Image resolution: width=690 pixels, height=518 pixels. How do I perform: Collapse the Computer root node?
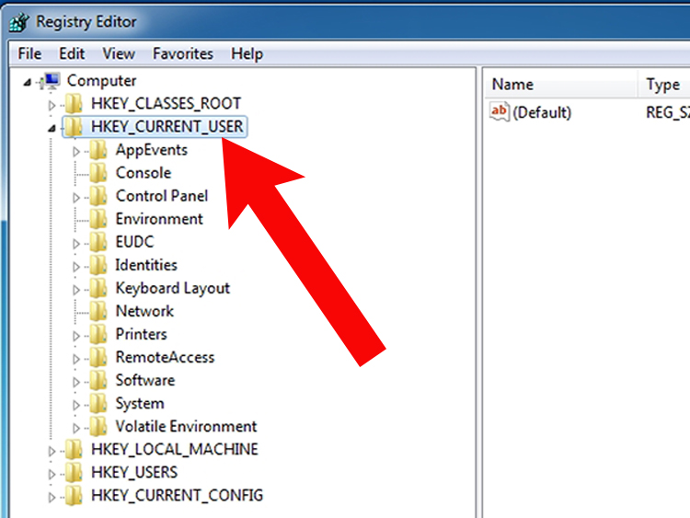(x=28, y=82)
